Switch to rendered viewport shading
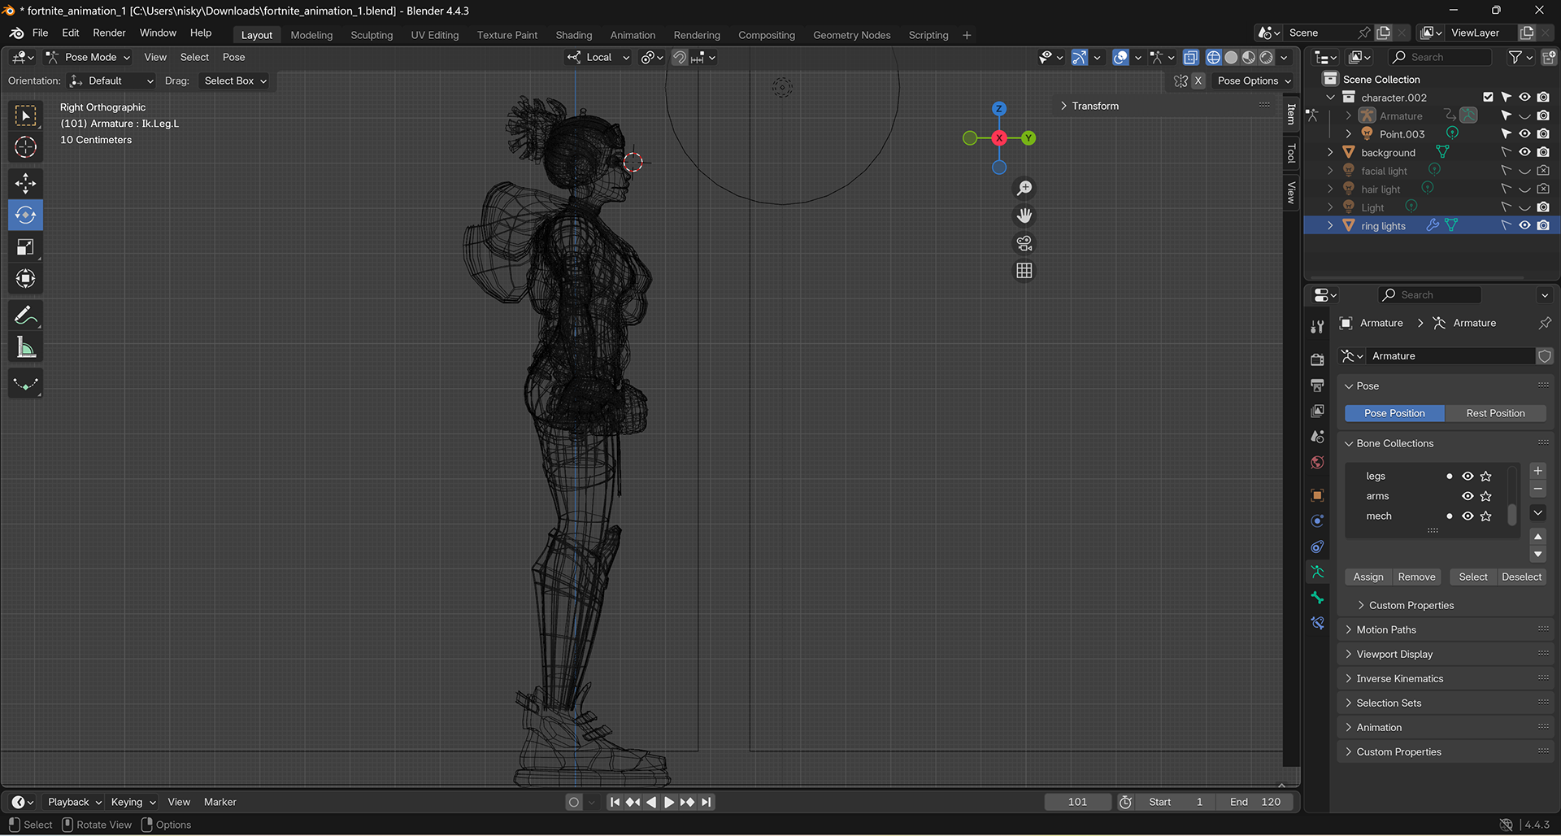 (1267, 58)
